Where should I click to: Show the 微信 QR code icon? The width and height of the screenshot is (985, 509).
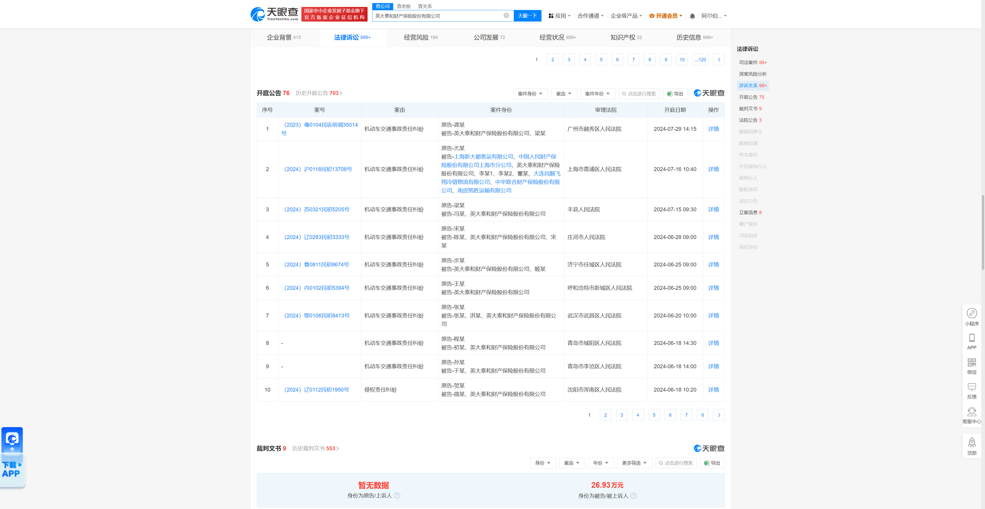pos(972,366)
